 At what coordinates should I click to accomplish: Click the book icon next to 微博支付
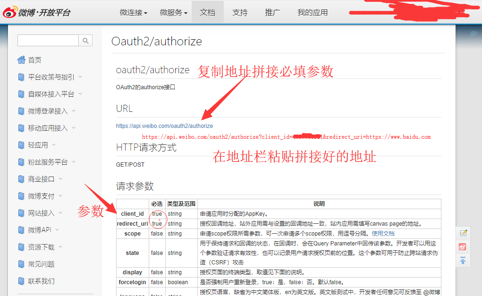point(21,196)
